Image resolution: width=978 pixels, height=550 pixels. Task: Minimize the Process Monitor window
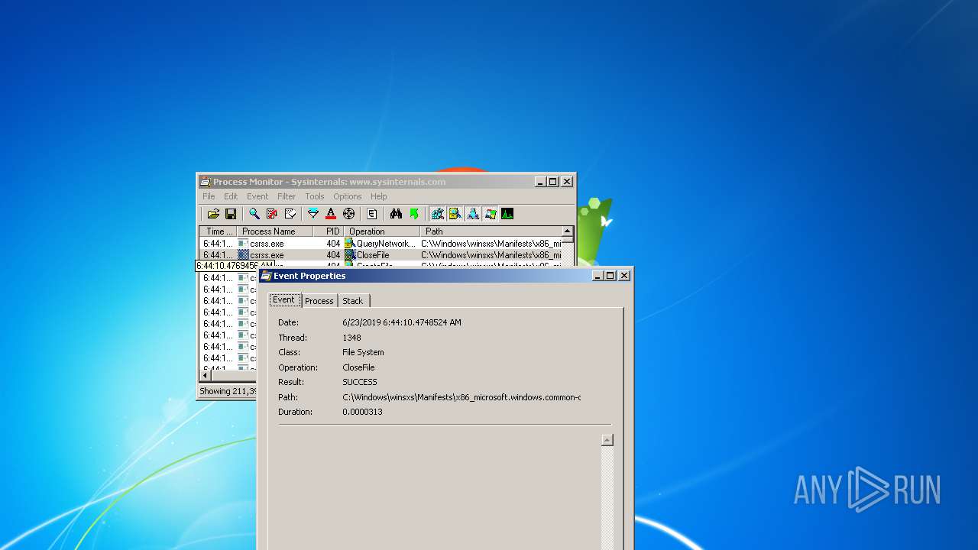(540, 182)
